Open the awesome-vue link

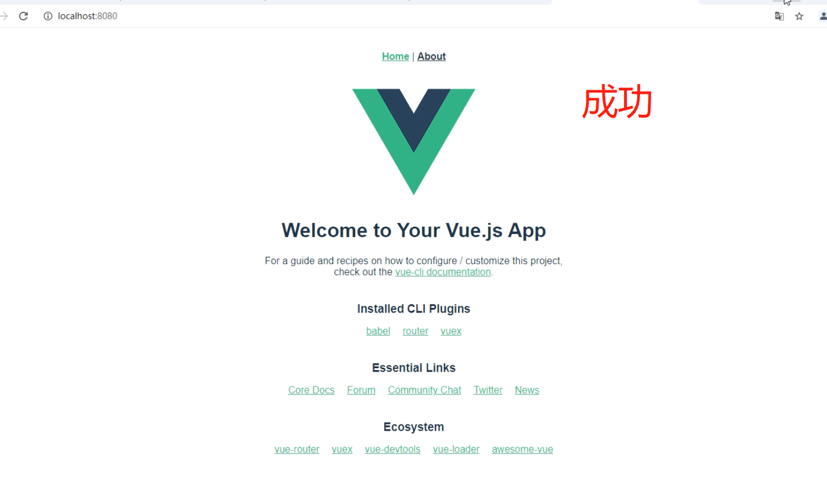coord(522,449)
